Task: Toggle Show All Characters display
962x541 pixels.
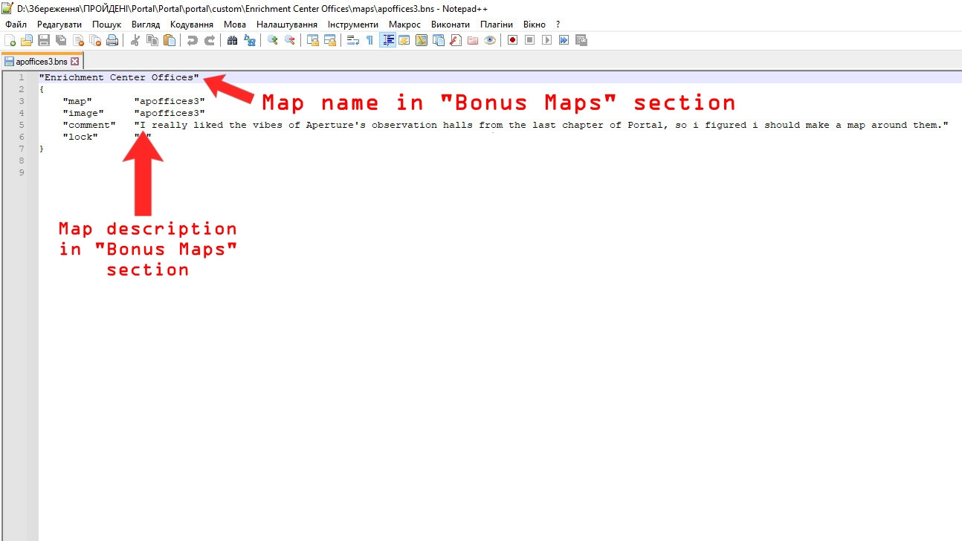Action: click(369, 41)
